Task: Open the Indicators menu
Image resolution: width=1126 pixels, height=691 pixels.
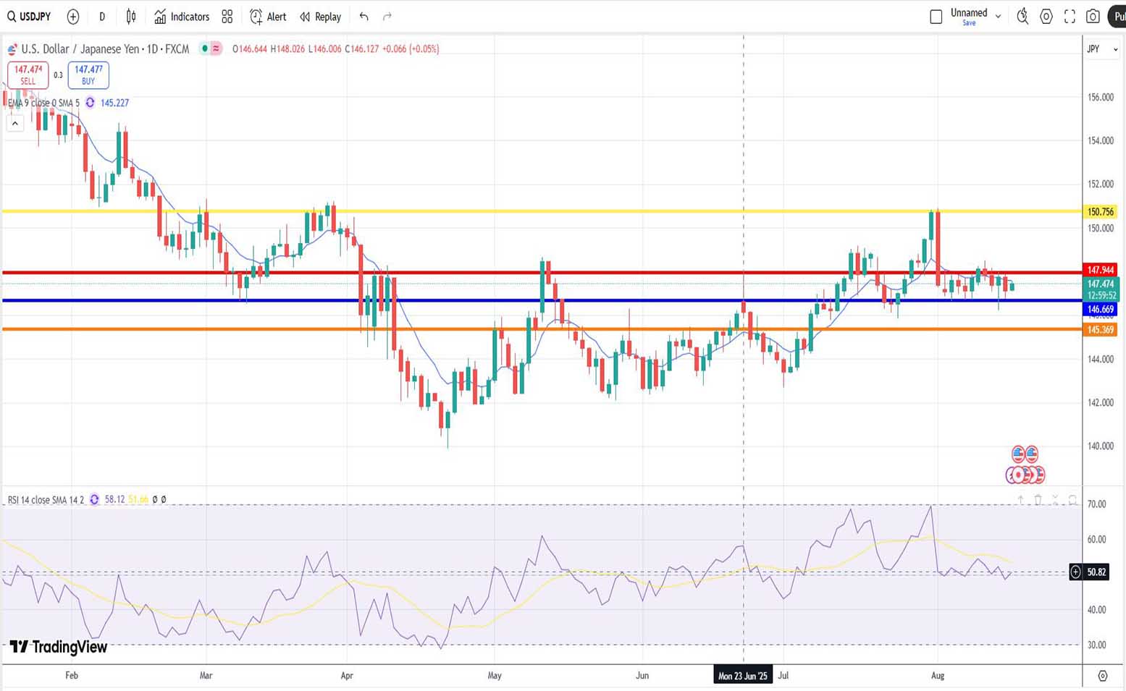Action: click(x=182, y=17)
